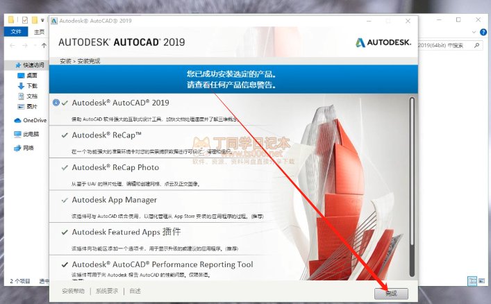Image resolution: width=491 pixels, height=304 pixels.
Task: Select 桌面 in Explorer navigation pane
Action: pos(27,76)
